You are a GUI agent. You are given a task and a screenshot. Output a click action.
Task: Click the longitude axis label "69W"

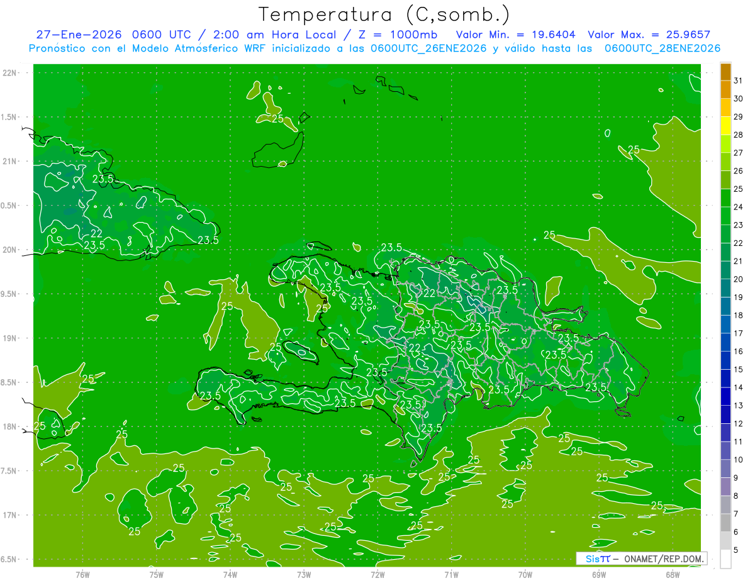point(599,575)
